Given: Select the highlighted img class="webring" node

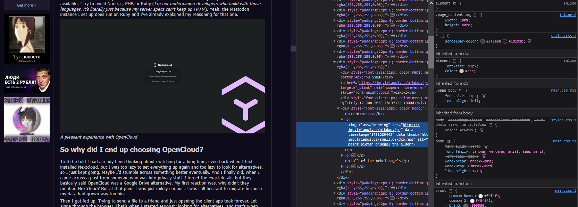Looking at the screenshot, I should tap(362, 134).
